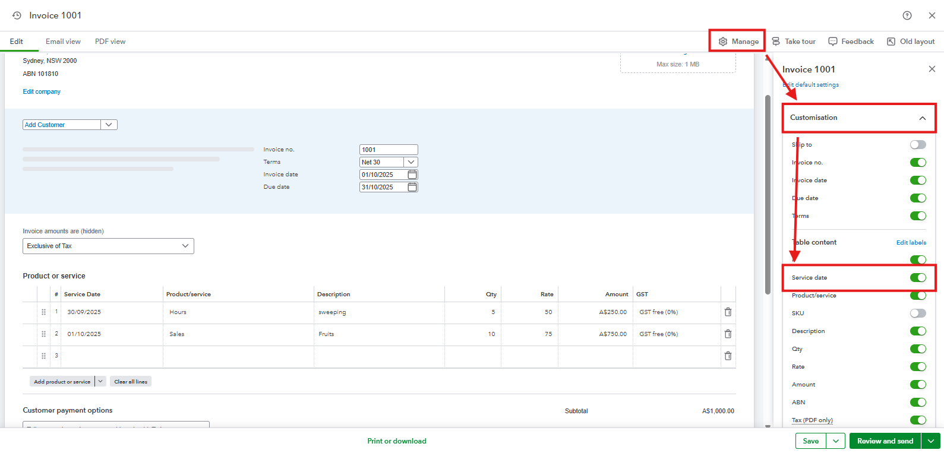The width and height of the screenshot is (944, 453).
Task: Open the Due date calendar picker
Action: click(412, 187)
